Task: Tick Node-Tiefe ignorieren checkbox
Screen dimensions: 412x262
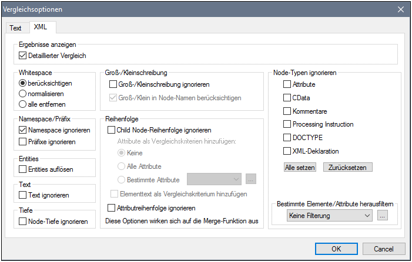Action: point(24,222)
